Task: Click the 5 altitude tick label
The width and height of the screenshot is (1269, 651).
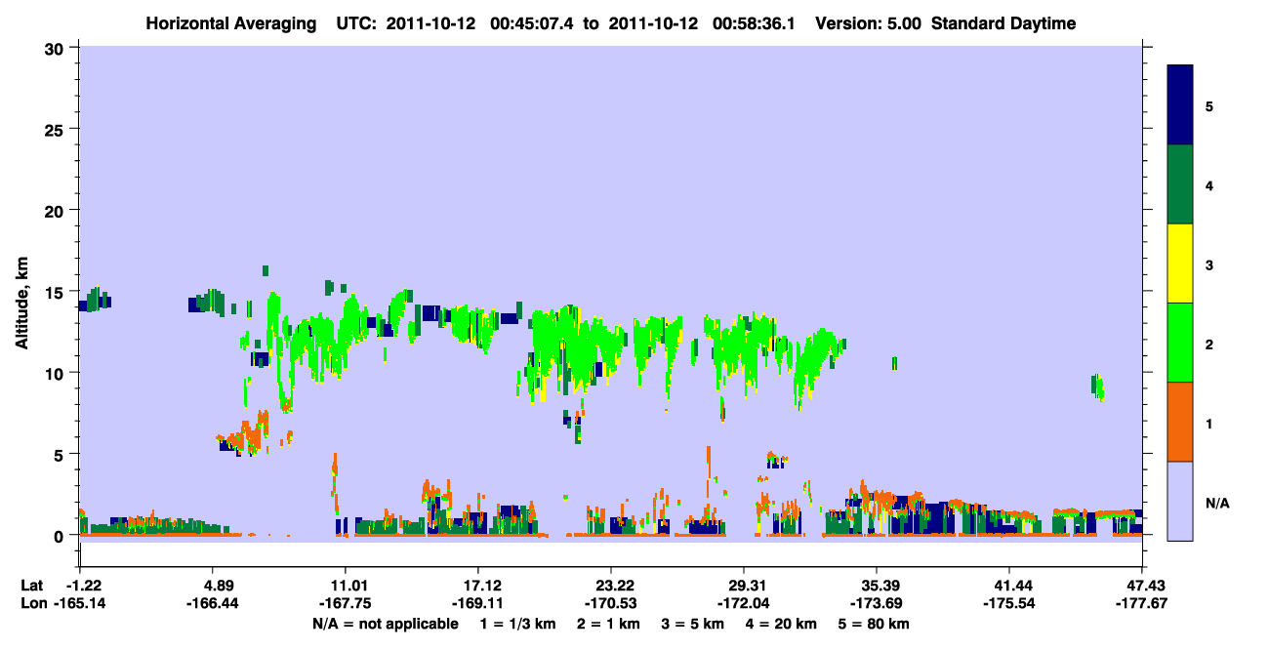Action: coord(61,455)
